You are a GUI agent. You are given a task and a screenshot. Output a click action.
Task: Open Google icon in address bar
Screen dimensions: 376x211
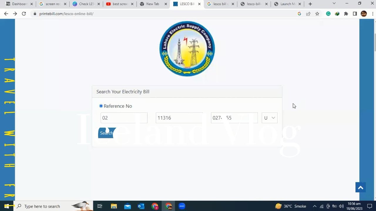(299, 14)
